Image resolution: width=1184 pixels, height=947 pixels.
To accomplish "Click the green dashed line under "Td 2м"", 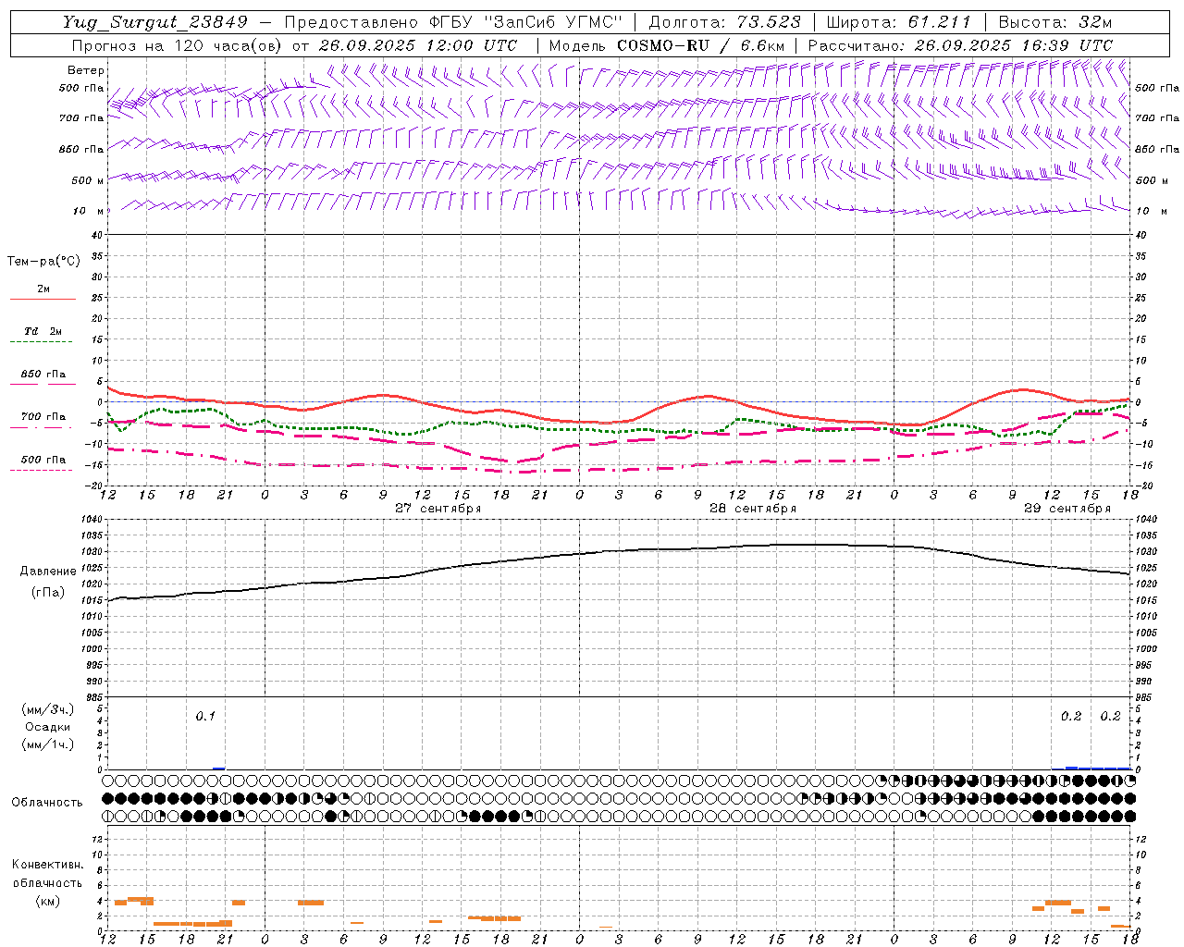I will click(x=43, y=342).
